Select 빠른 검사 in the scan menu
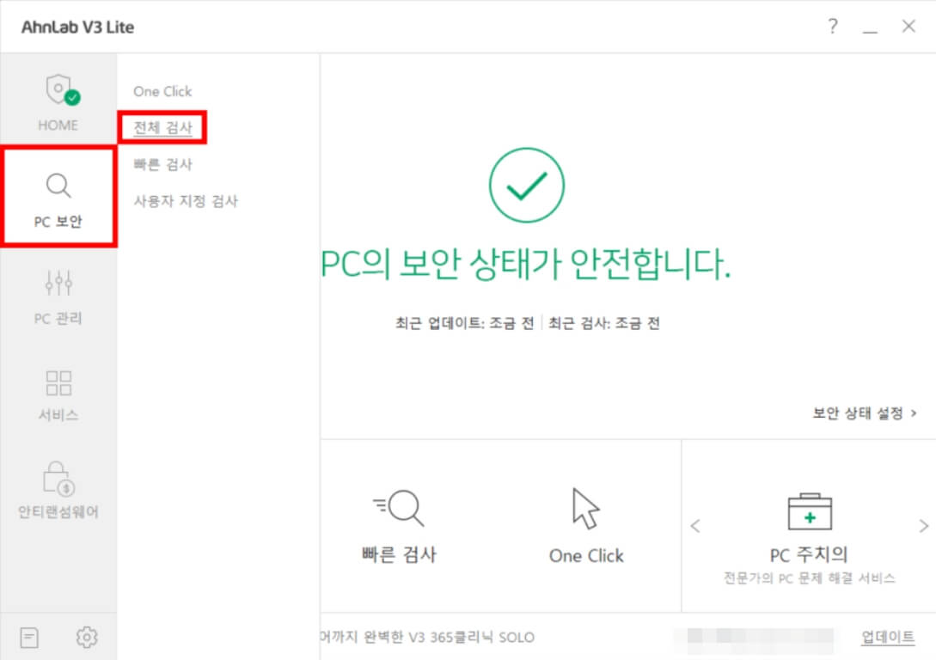Screen dimensions: 936x660 pyautogui.click(x=162, y=164)
